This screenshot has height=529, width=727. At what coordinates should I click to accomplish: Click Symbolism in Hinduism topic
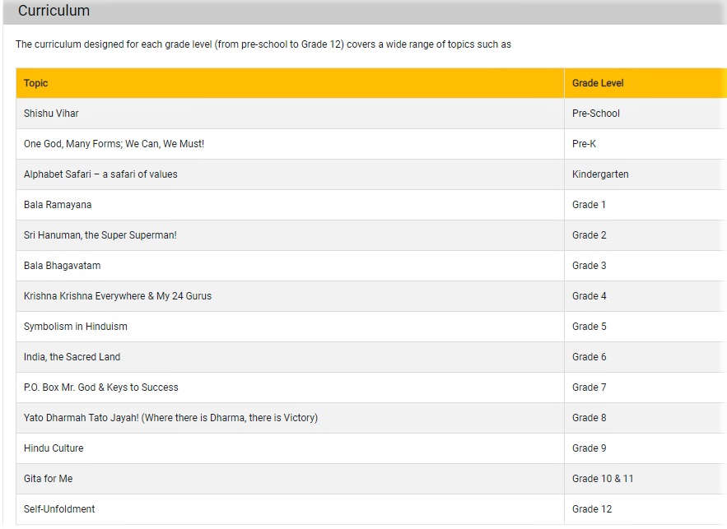76,327
